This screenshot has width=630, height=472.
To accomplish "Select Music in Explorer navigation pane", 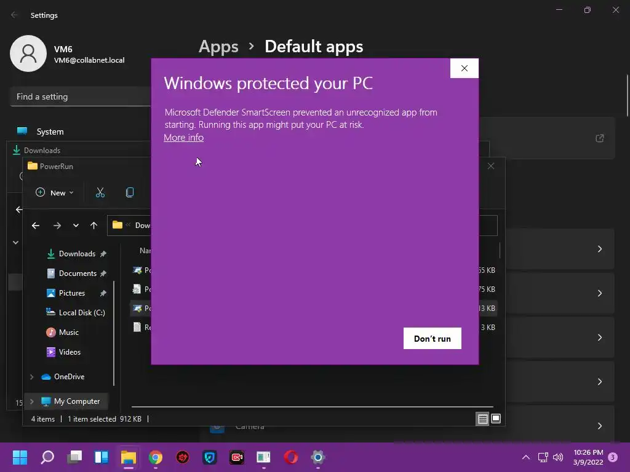I will click(68, 332).
